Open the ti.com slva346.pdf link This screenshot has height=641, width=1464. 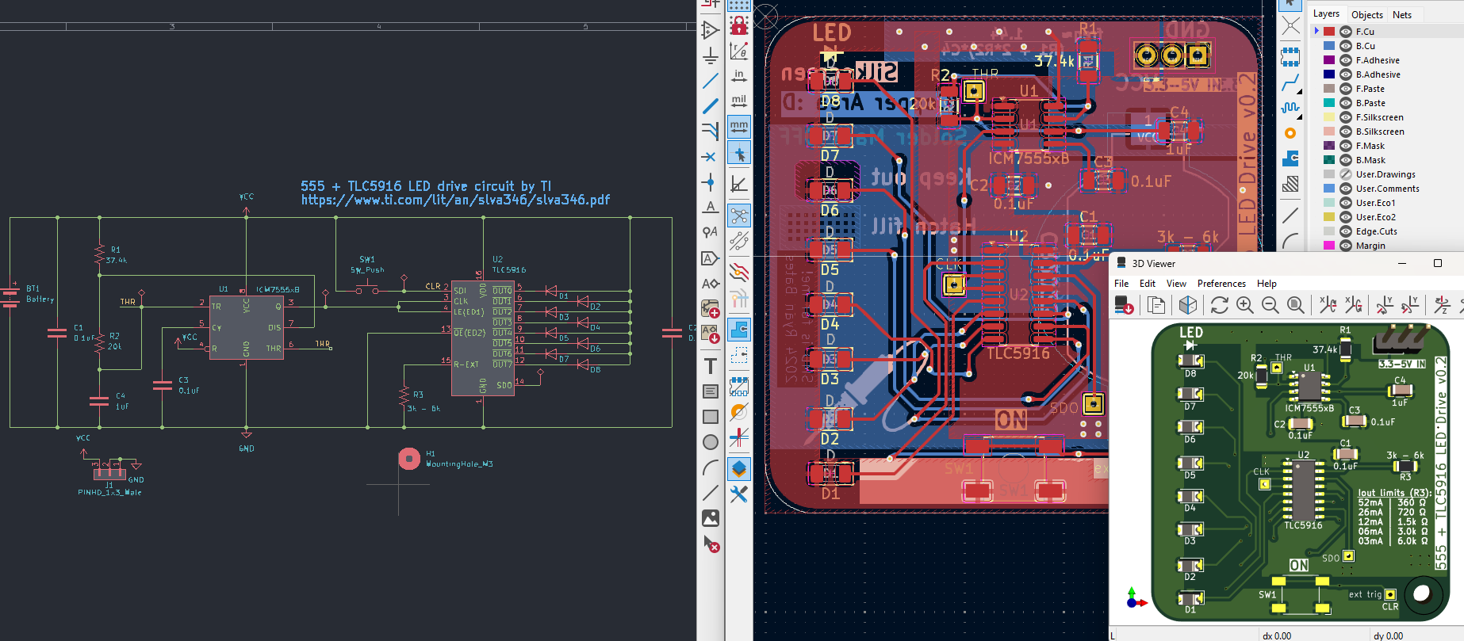pyautogui.click(x=455, y=200)
